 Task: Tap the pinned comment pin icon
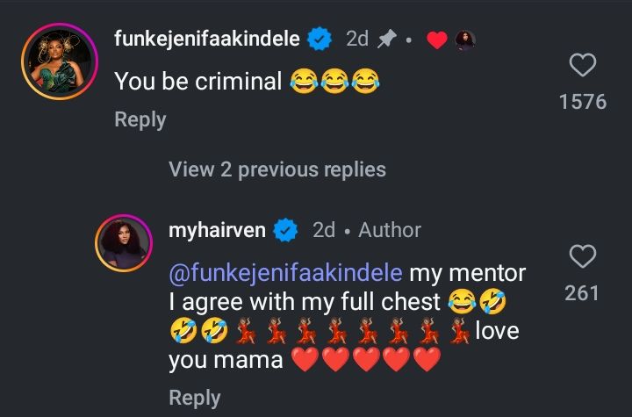click(386, 39)
